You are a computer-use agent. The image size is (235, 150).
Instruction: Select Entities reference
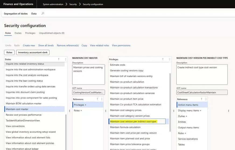192,122
